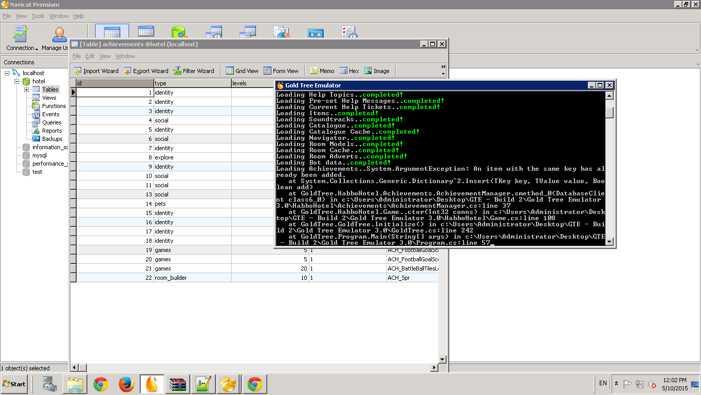701x395 pixels.
Task: Click scroll up arrow in Gold Tree Emulator
Action: point(610,96)
